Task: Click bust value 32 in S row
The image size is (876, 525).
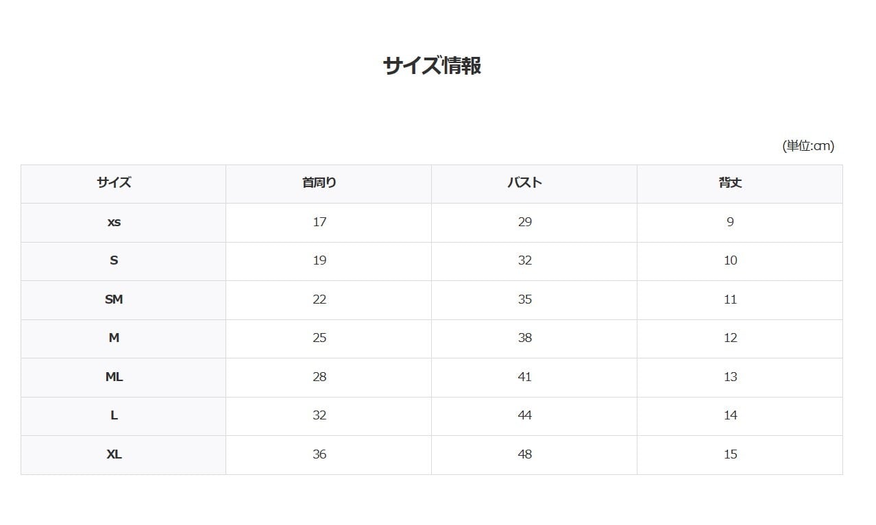Action: click(x=525, y=260)
